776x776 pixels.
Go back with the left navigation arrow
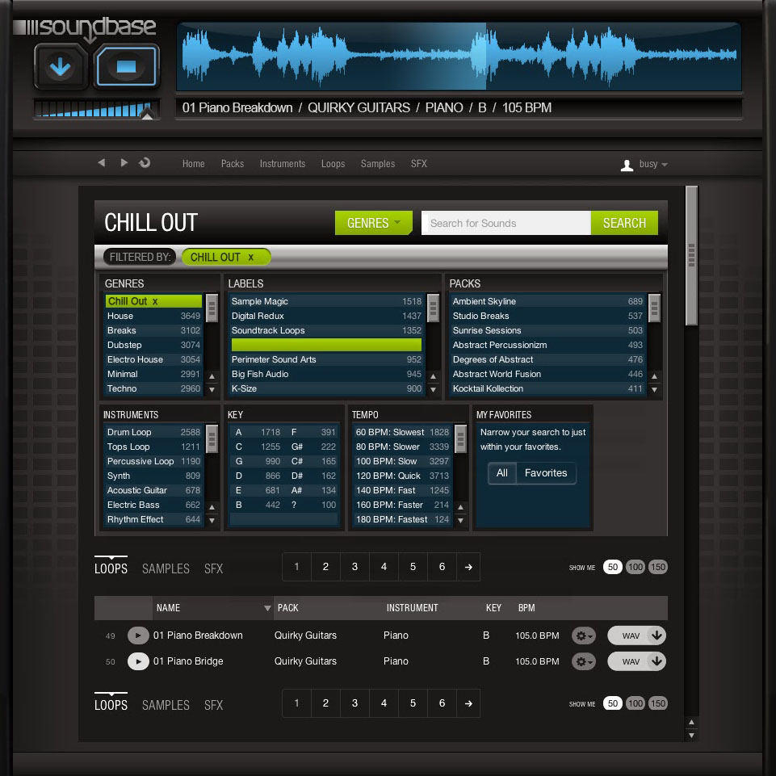pyautogui.click(x=102, y=163)
